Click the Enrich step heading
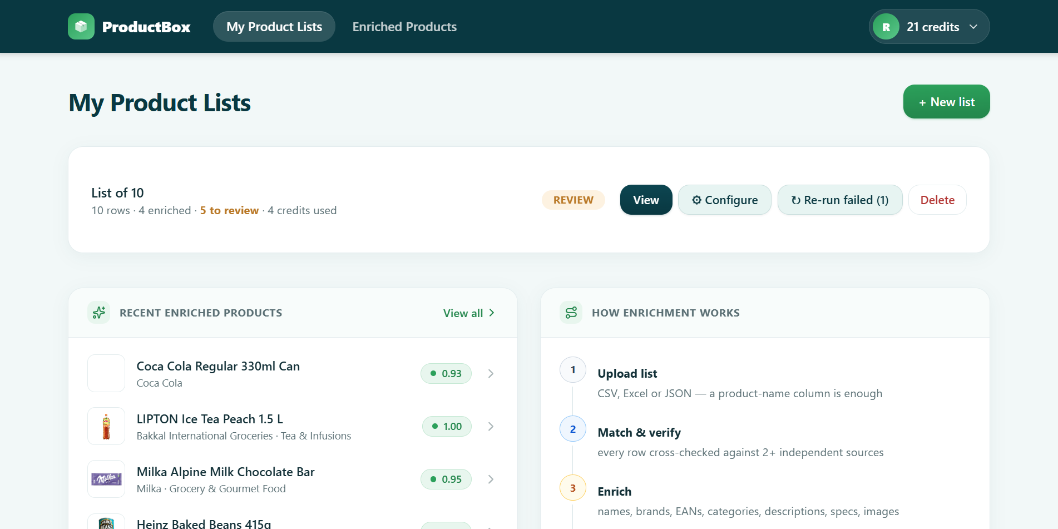Viewport: 1058px width, 529px height. [615, 492]
